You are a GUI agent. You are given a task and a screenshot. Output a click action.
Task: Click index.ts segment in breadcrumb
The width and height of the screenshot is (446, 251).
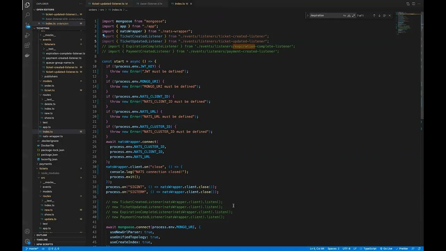[117, 10]
